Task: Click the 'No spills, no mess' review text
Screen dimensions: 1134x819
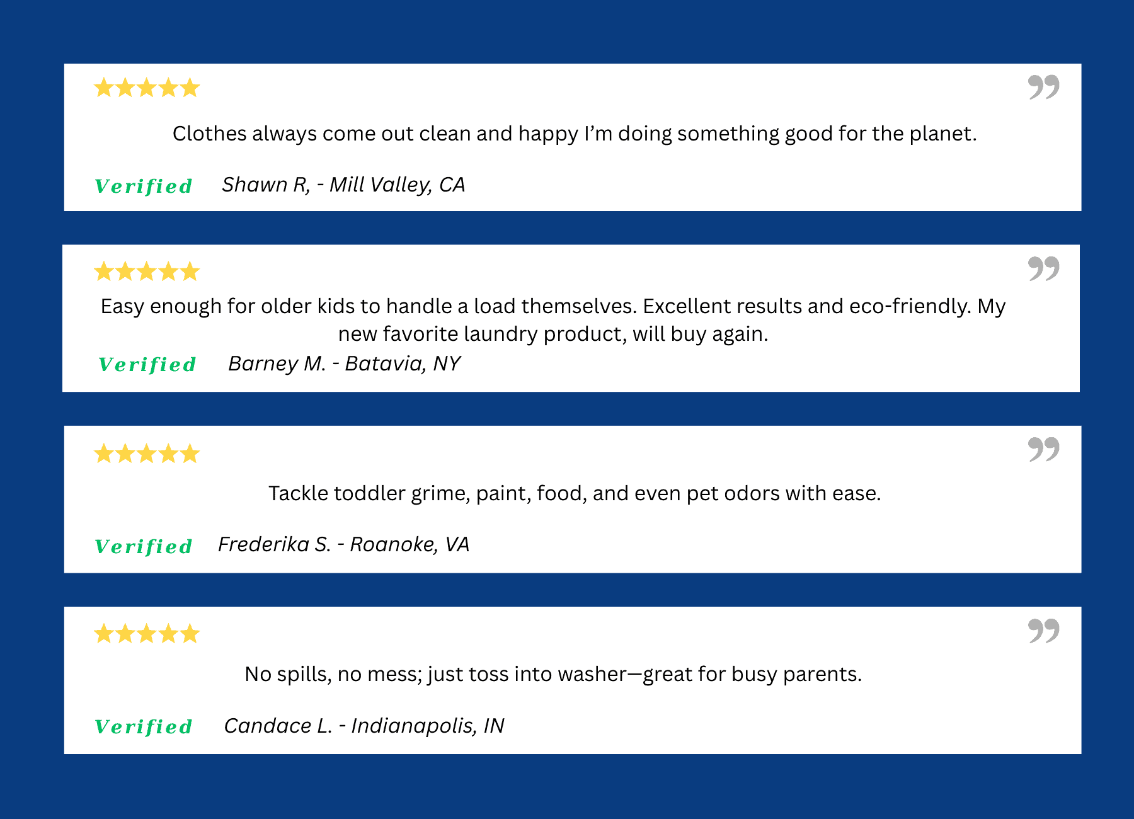Action: (553, 674)
